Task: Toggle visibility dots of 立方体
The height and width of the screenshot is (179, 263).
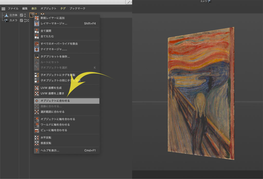Action: [x=25, y=15]
